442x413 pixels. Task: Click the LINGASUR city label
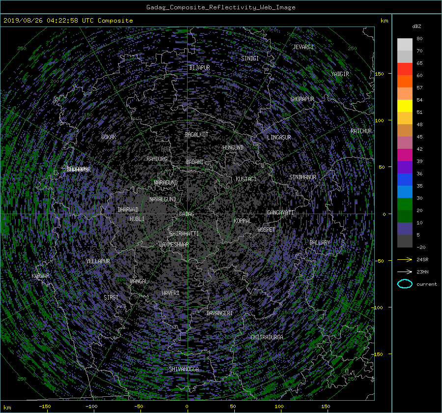[279, 138]
